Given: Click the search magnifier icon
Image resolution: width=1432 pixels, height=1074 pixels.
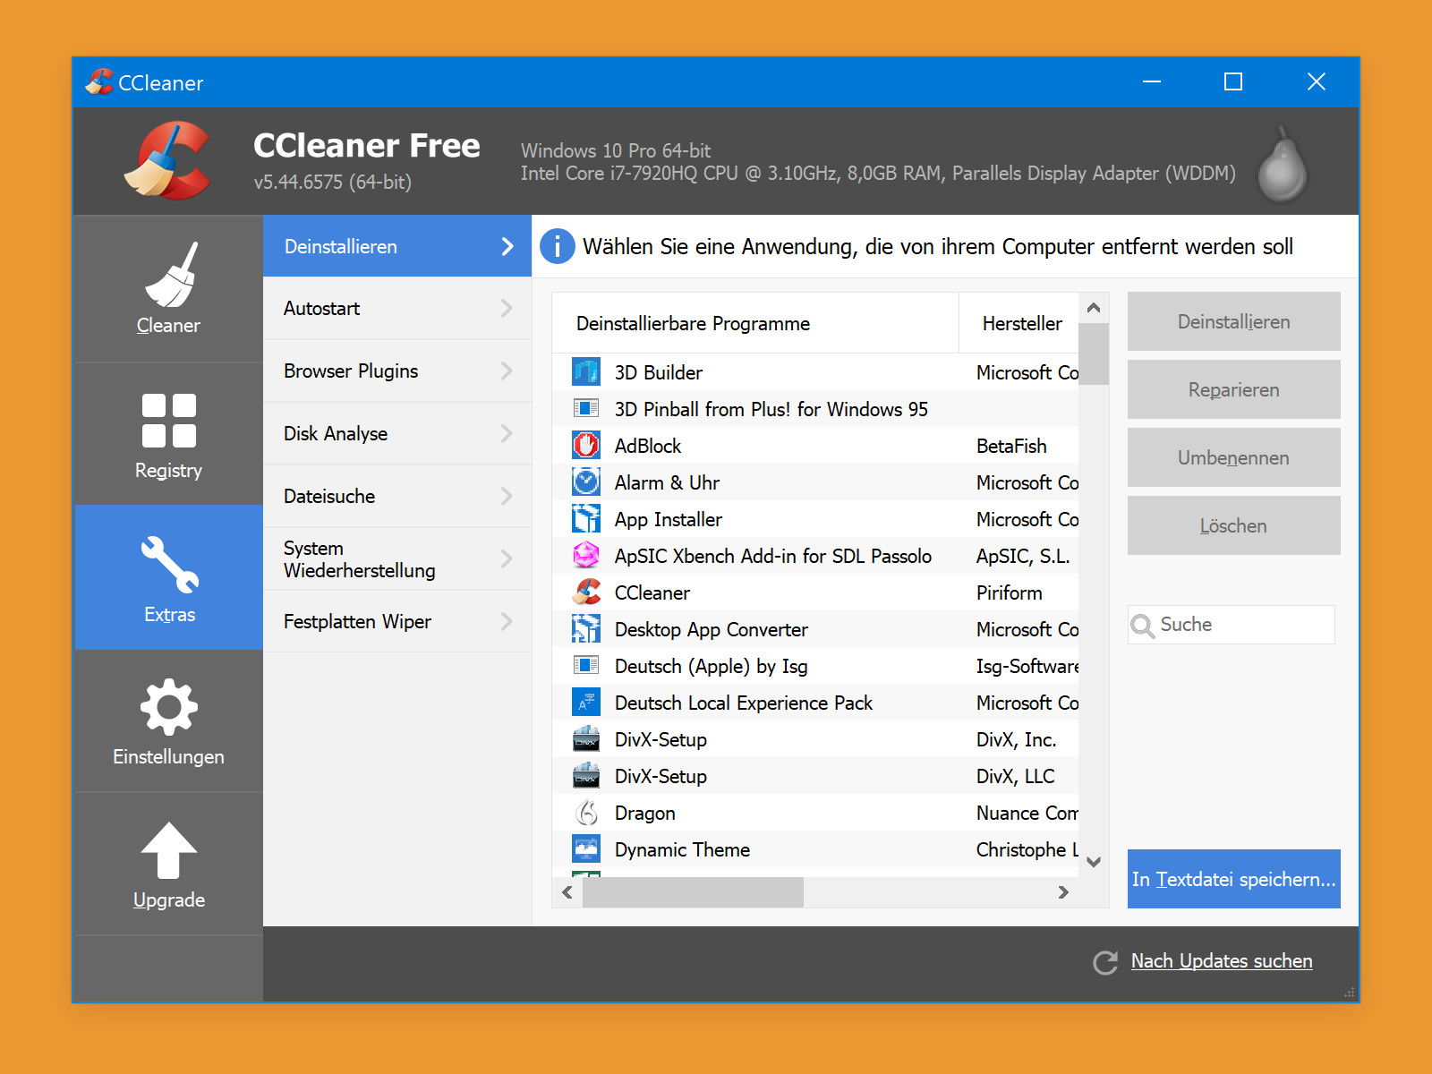Looking at the screenshot, I should tap(1142, 625).
